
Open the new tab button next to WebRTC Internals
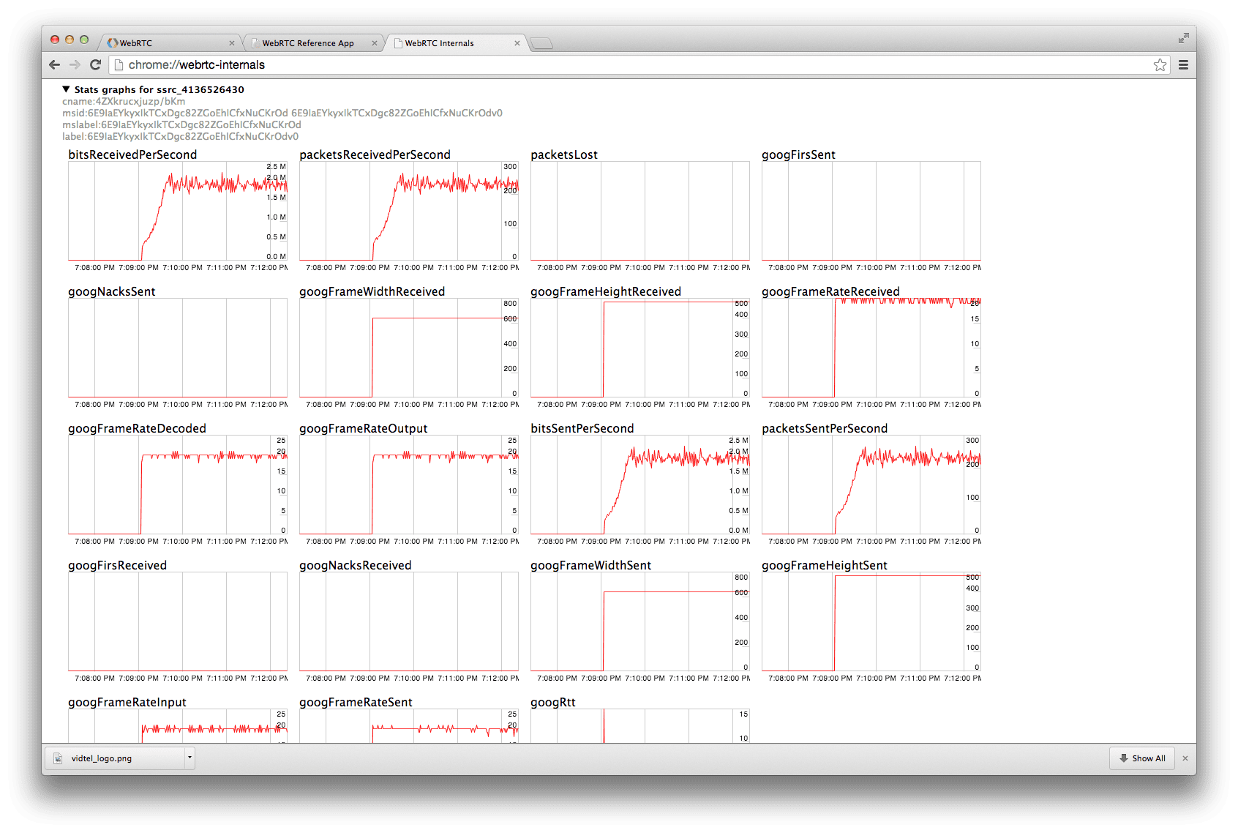pos(541,44)
